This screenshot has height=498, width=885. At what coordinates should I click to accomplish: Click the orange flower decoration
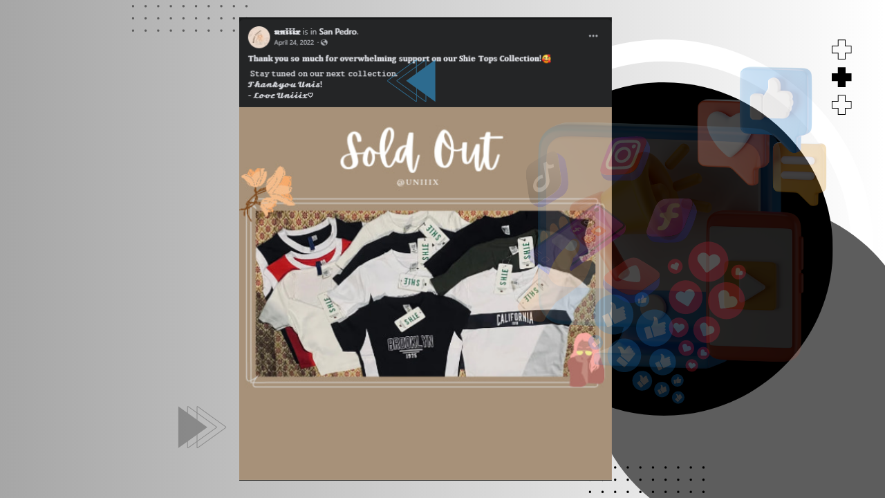pyautogui.click(x=268, y=190)
